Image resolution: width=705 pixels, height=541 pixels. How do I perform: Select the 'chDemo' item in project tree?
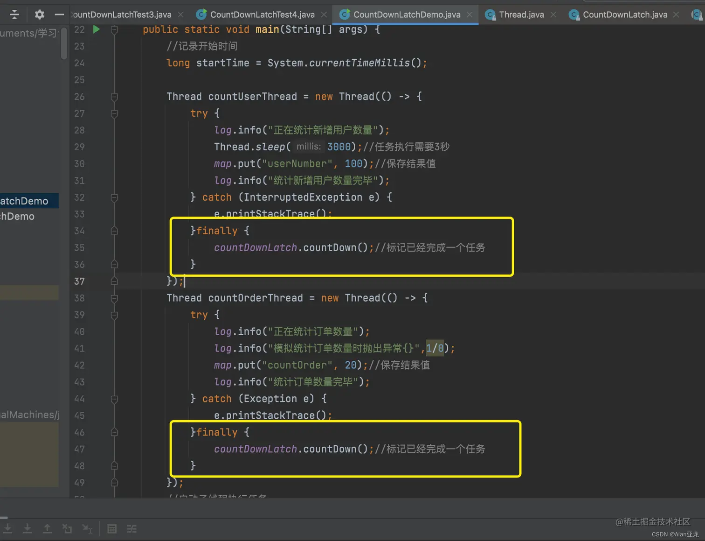17,216
